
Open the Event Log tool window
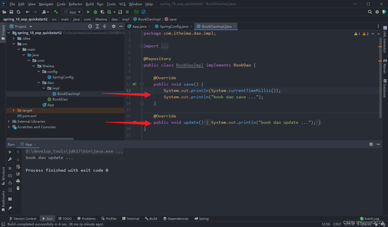coord(369,219)
